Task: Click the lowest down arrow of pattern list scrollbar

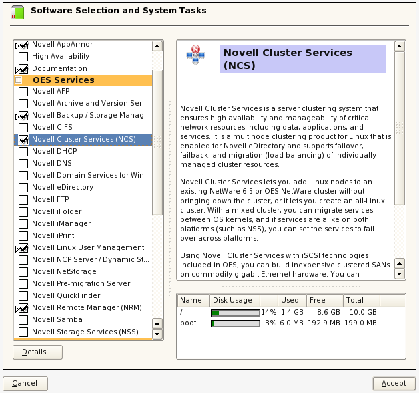Action: pyautogui.click(x=157, y=334)
